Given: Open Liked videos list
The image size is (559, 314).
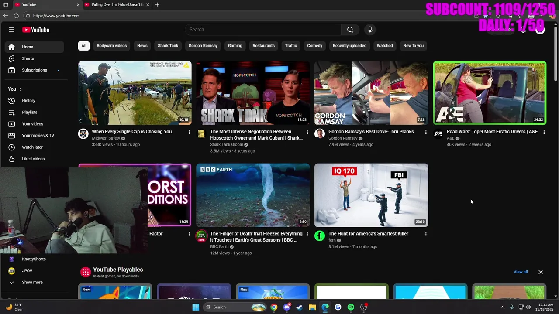Looking at the screenshot, I should [x=35, y=159].
